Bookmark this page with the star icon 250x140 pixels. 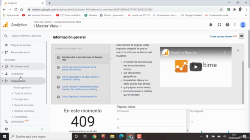click(221, 9)
